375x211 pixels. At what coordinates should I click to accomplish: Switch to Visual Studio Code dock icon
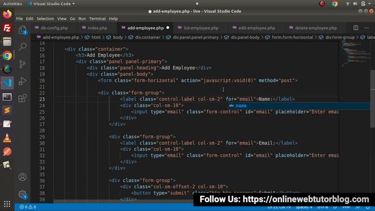pos(7,83)
